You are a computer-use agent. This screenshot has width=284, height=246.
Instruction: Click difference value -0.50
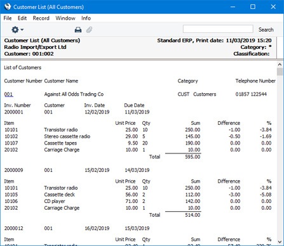234,136
